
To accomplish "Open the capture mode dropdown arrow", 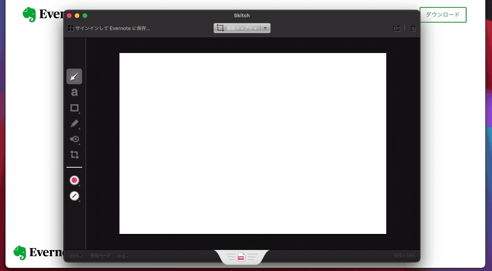I will click(x=266, y=28).
